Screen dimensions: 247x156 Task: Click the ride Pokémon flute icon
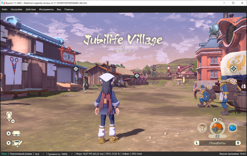(9, 116)
